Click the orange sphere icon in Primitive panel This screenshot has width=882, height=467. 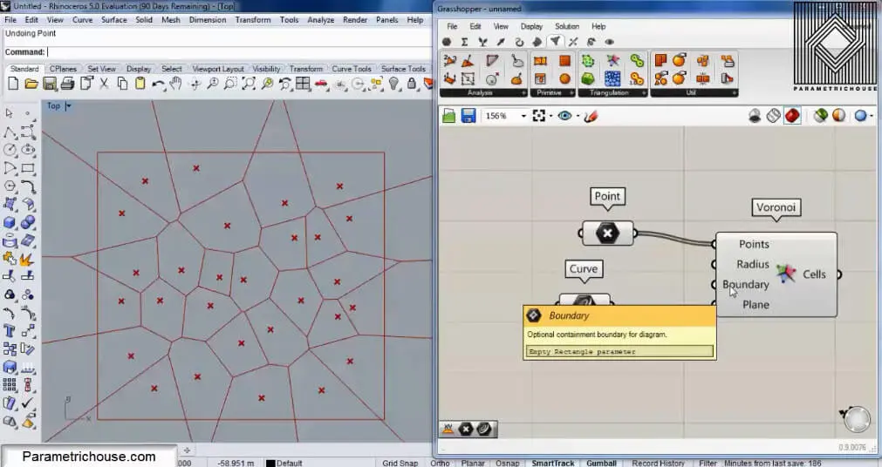click(x=564, y=78)
